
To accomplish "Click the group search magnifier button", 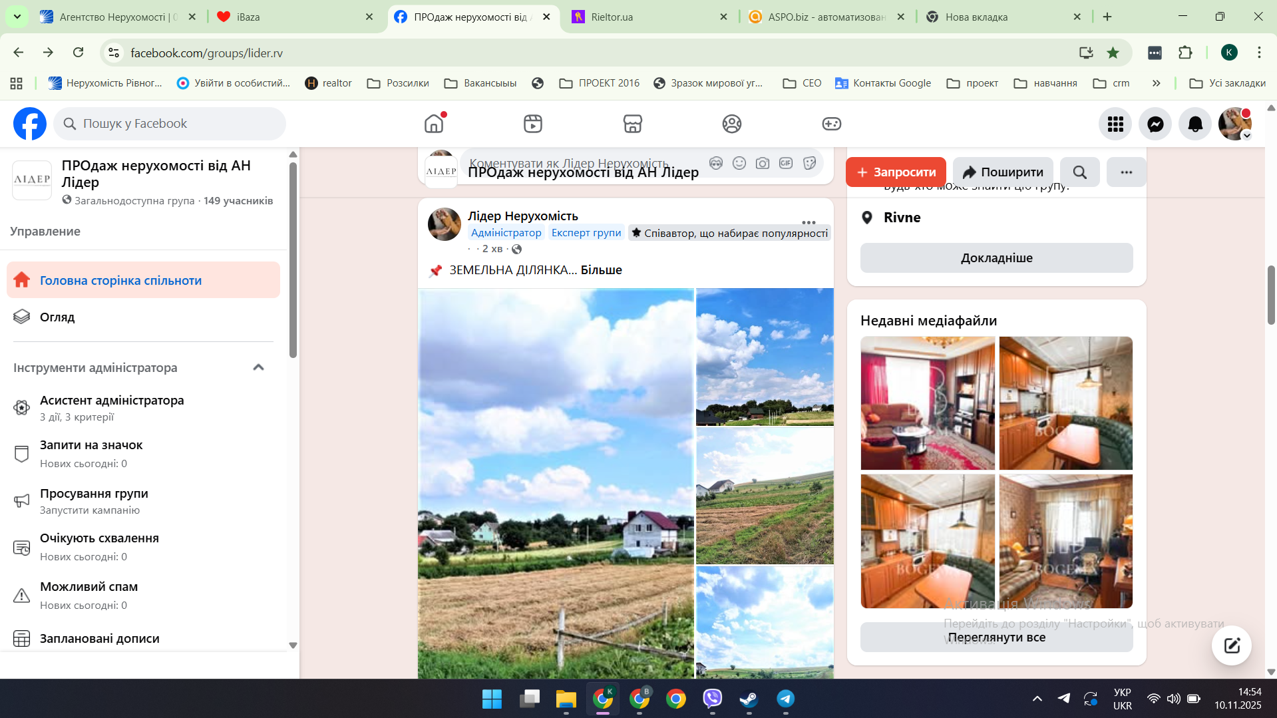I will click(1079, 172).
